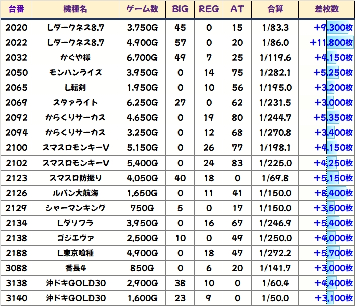Select machine number 2100 cell
Screen dimensions: 355x306
click(x=16, y=147)
